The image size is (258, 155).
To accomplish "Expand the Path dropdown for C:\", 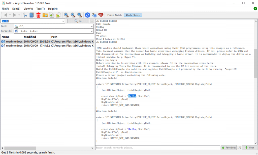I will pyautogui.click(x=92, y=26).
